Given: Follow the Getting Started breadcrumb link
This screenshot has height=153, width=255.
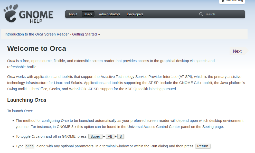Looking at the screenshot, I should coord(84,34).
